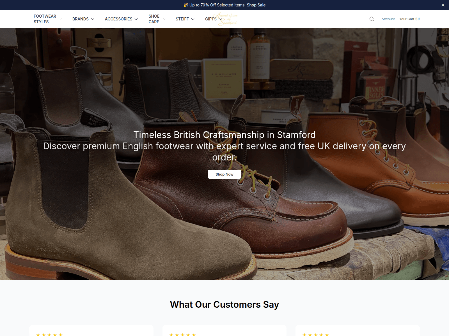Expand the Footwear Styles chevron
Screen dimensions: 449x336
[61, 19]
